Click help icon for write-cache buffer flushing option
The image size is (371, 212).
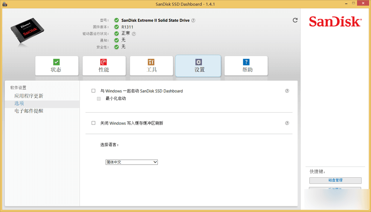pos(287,123)
